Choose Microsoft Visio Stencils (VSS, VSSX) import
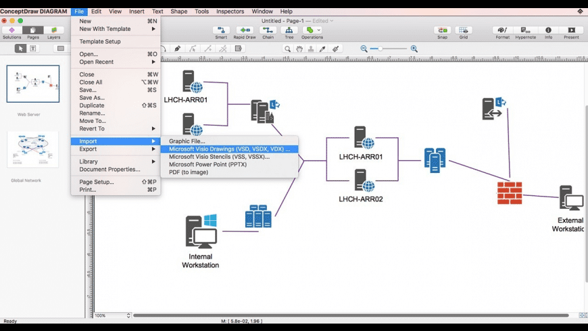Viewport: 588px width, 331px height. pos(219,157)
